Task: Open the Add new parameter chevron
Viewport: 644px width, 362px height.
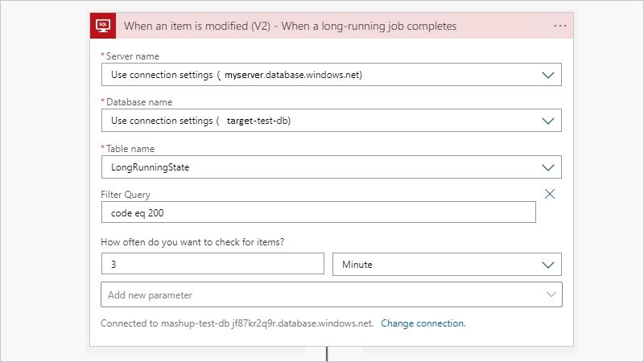Action: pyautogui.click(x=551, y=294)
